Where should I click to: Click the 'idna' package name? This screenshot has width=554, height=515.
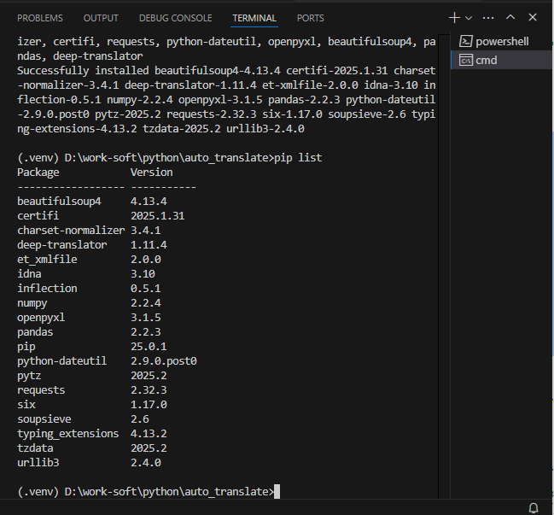coord(29,273)
